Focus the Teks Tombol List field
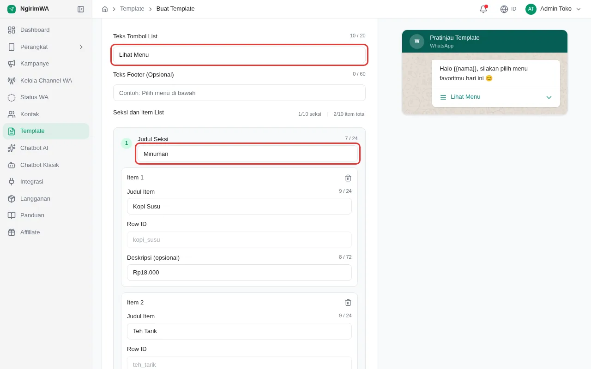 pos(239,55)
